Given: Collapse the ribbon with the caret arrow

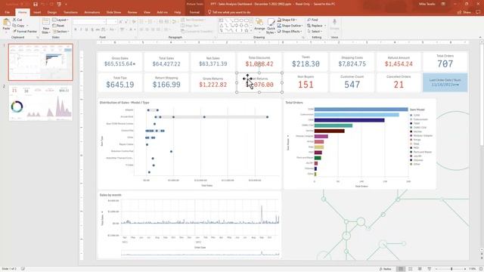Looking at the screenshot, I should point(480,37).
